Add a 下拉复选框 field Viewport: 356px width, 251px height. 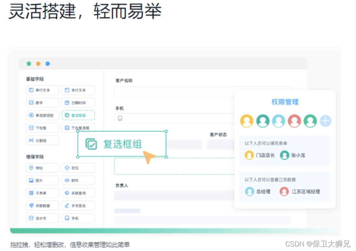(78, 127)
